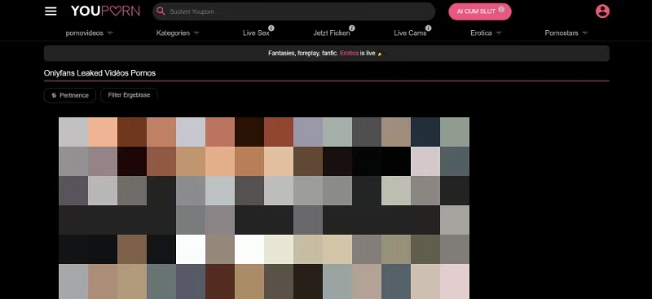This screenshot has height=299, width=652.
Task: Expand the Erotica nav dropdown arrow
Action: point(499,33)
